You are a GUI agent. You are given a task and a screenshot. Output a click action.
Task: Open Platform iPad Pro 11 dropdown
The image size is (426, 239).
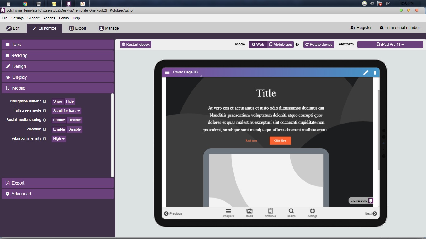tap(390, 45)
